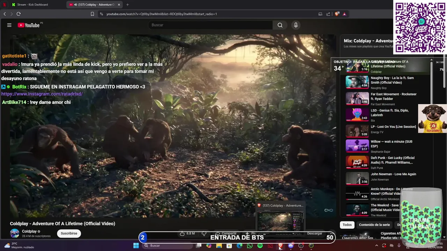Launch Copilot from the taskbar
Viewport: 447px width, 251px height.
[209, 245]
